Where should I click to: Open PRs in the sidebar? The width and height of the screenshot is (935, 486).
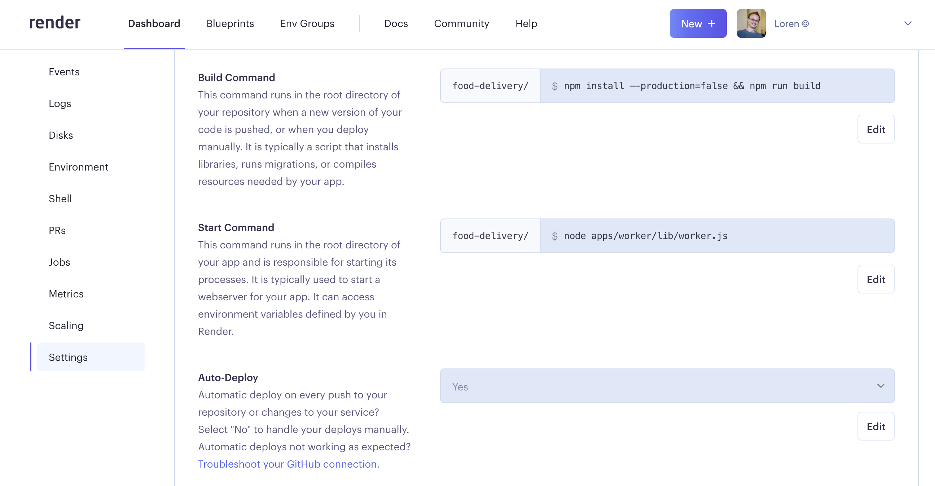(x=57, y=230)
